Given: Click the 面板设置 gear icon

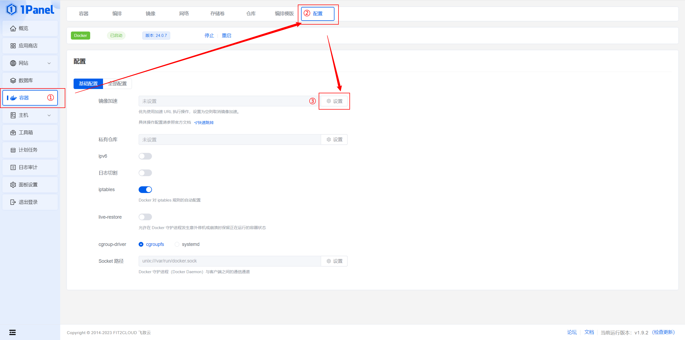Looking at the screenshot, I should [x=13, y=185].
